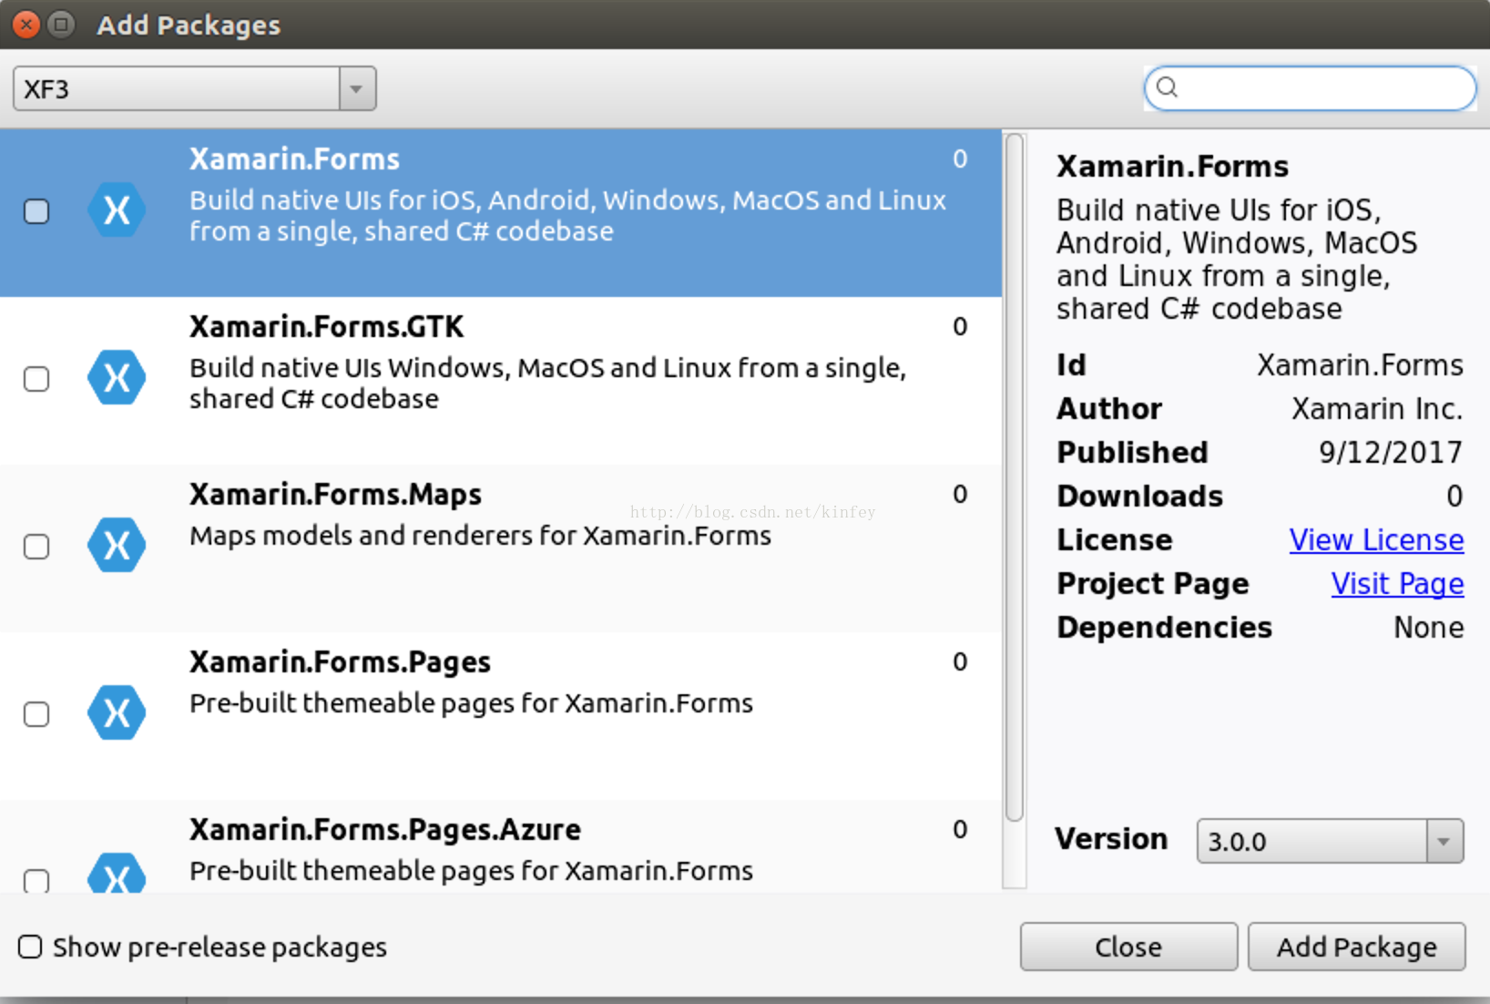
Task: Click the Xamarin.Forms.Pages.Azure package icon
Action: 117,875
